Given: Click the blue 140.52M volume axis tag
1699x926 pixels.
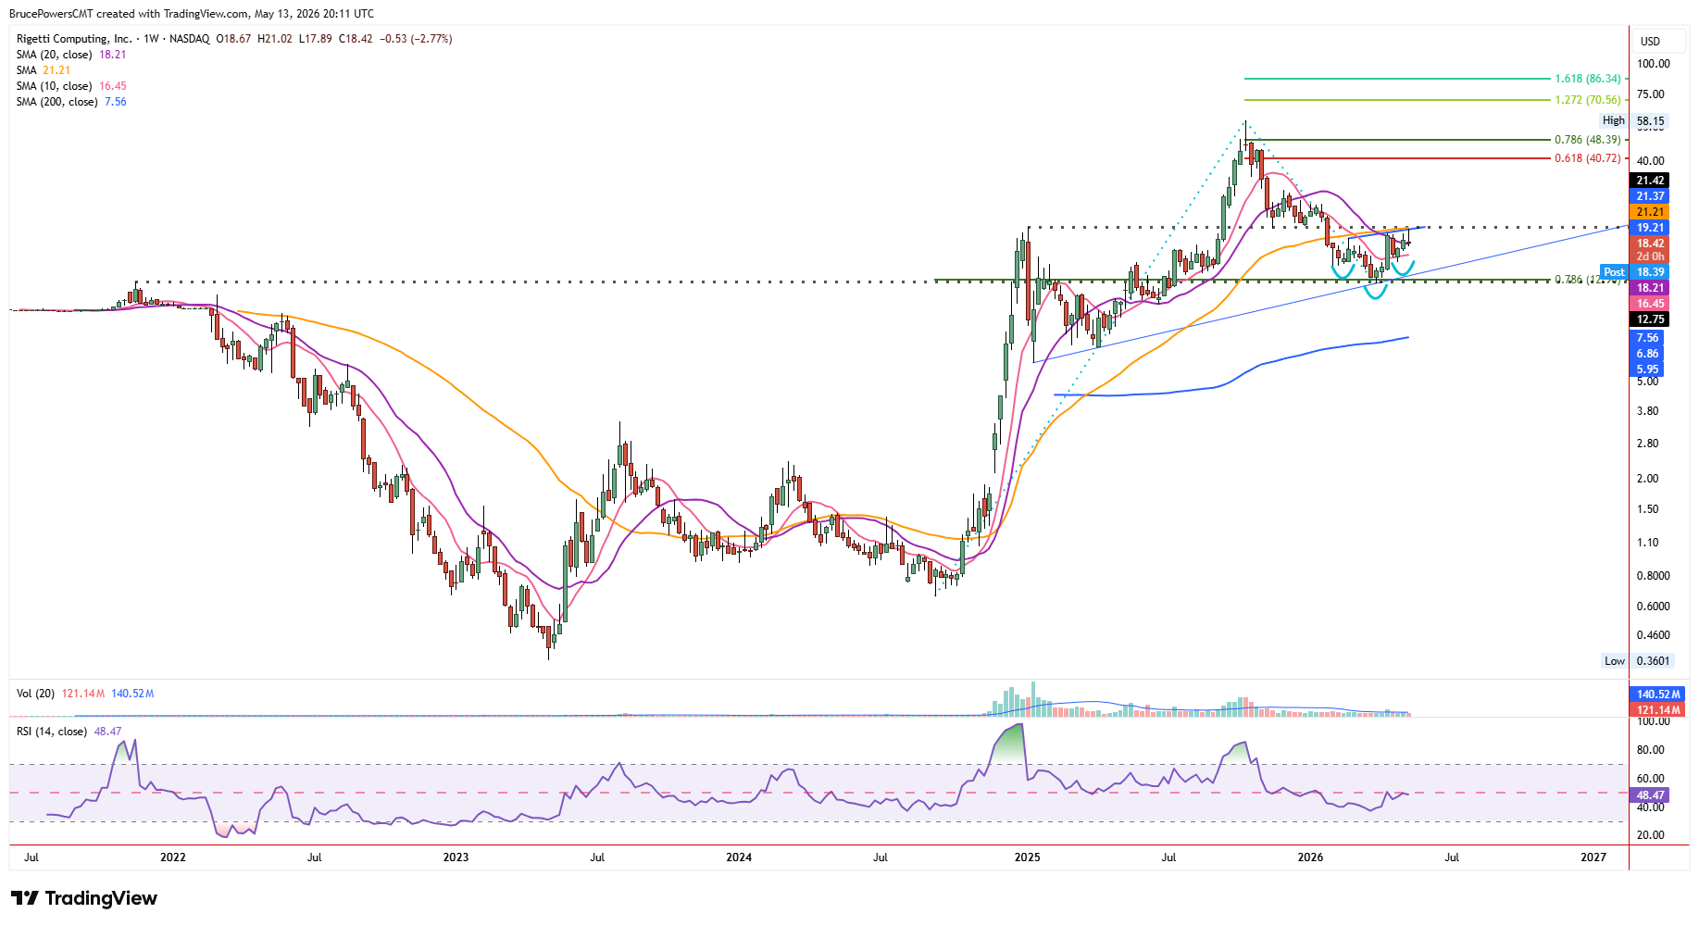Looking at the screenshot, I should (x=1657, y=694).
